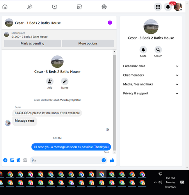Show hidden tray icons caret
The image size is (189, 195).
[155, 183]
